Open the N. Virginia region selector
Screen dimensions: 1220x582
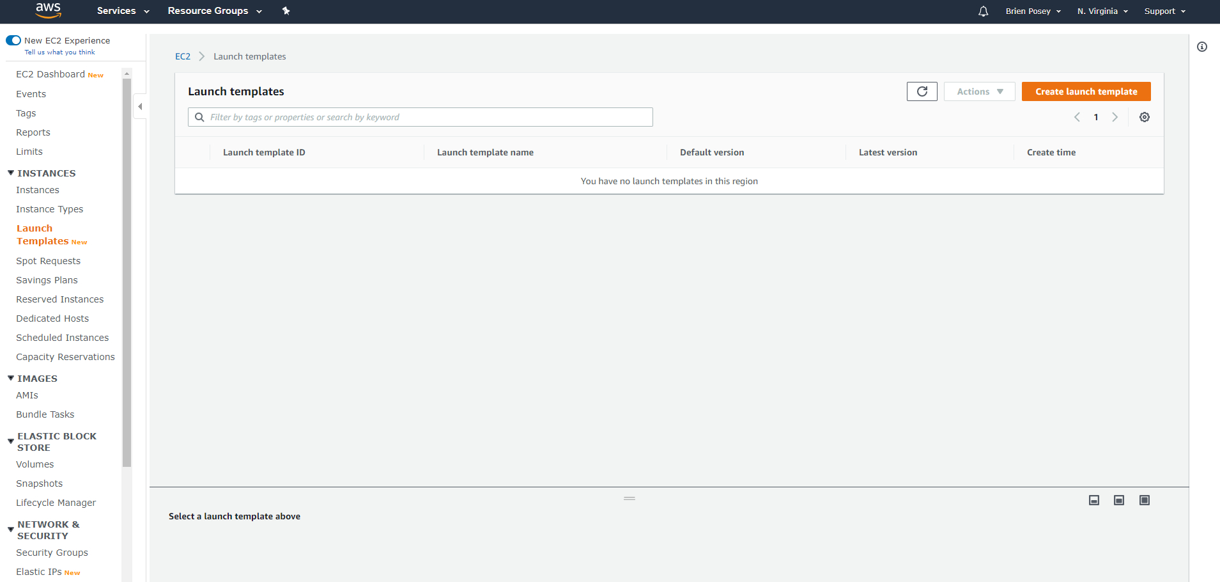[1102, 12]
